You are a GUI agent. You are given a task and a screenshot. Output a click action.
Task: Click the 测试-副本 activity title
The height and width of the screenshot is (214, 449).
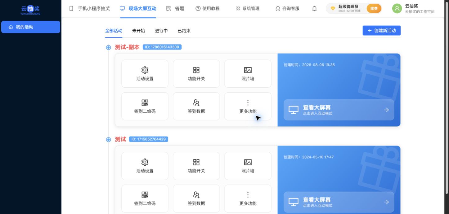tap(127, 47)
